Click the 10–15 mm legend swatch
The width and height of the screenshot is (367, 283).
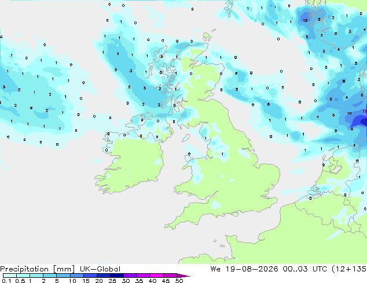tap(76, 275)
